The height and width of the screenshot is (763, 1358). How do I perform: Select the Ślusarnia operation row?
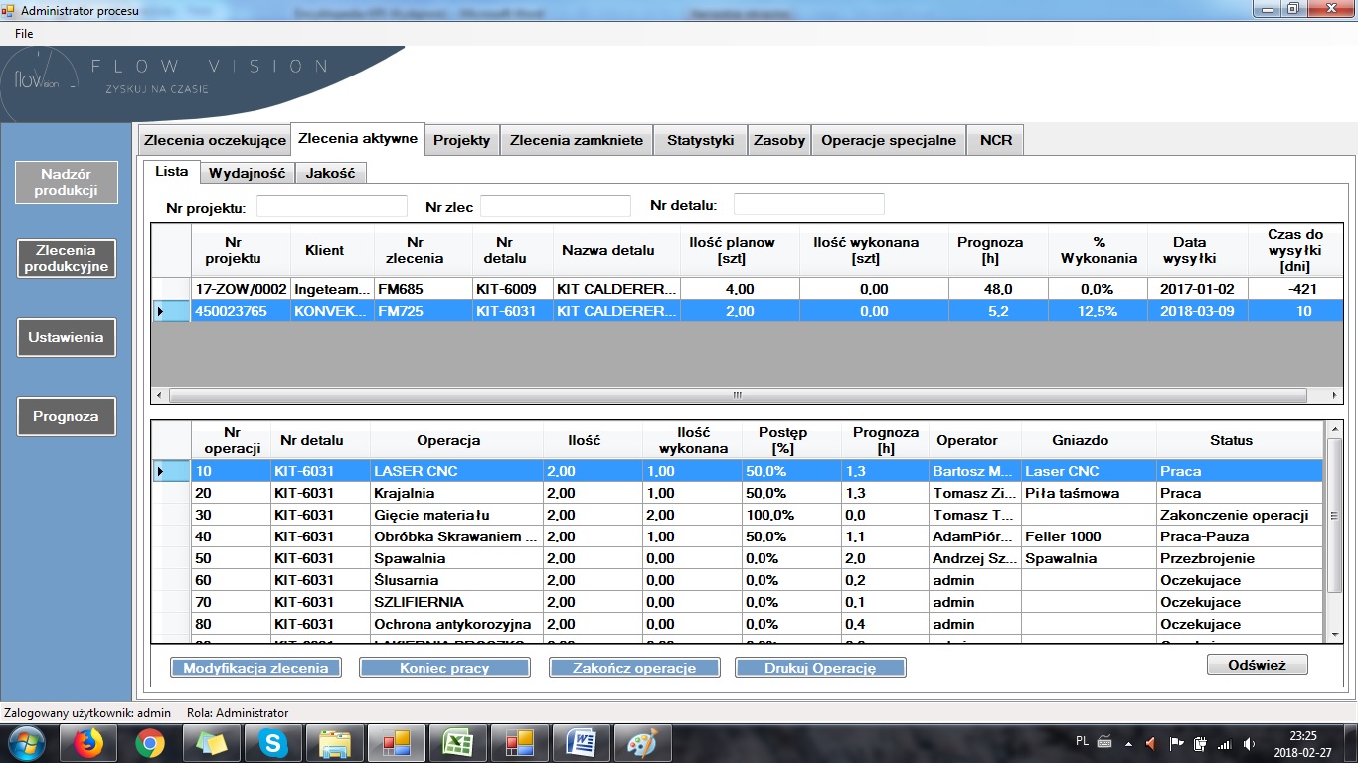[738, 580]
